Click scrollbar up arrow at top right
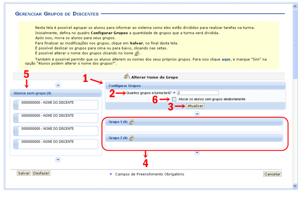305x199 pixels. pos(295,6)
